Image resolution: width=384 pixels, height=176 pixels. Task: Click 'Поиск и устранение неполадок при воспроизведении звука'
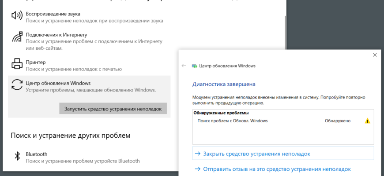(x=94, y=21)
